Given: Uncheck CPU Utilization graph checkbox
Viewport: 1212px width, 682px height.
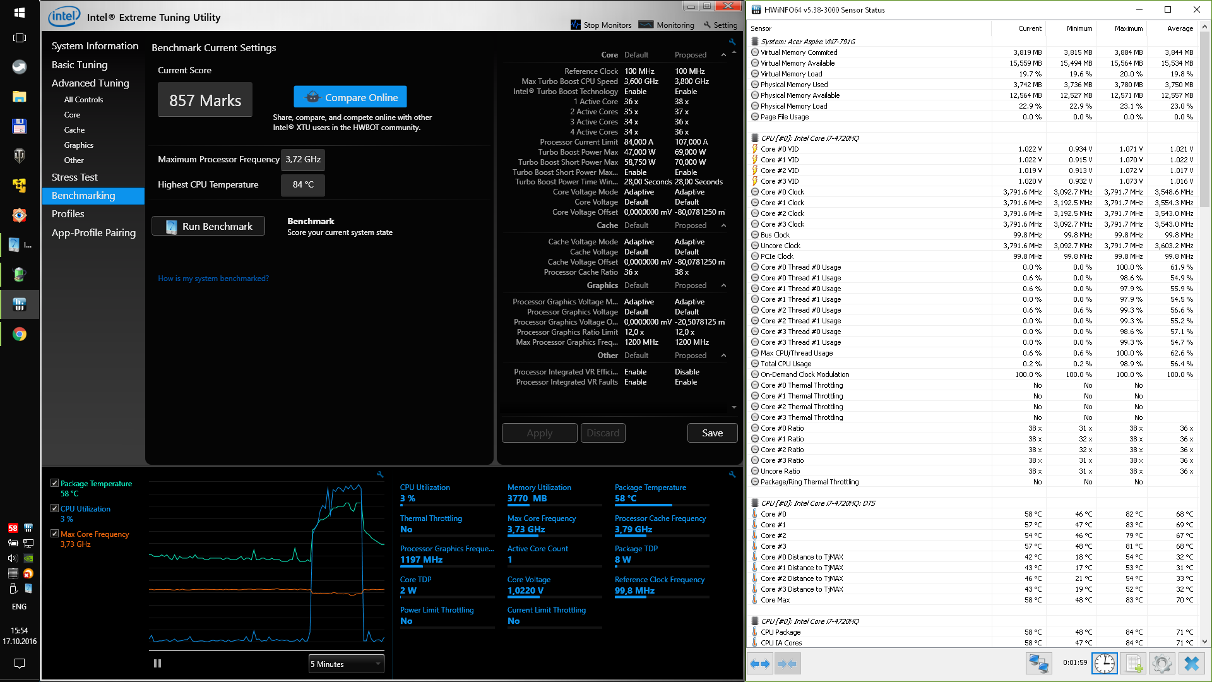Looking at the screenshot, I should (54, 508).
